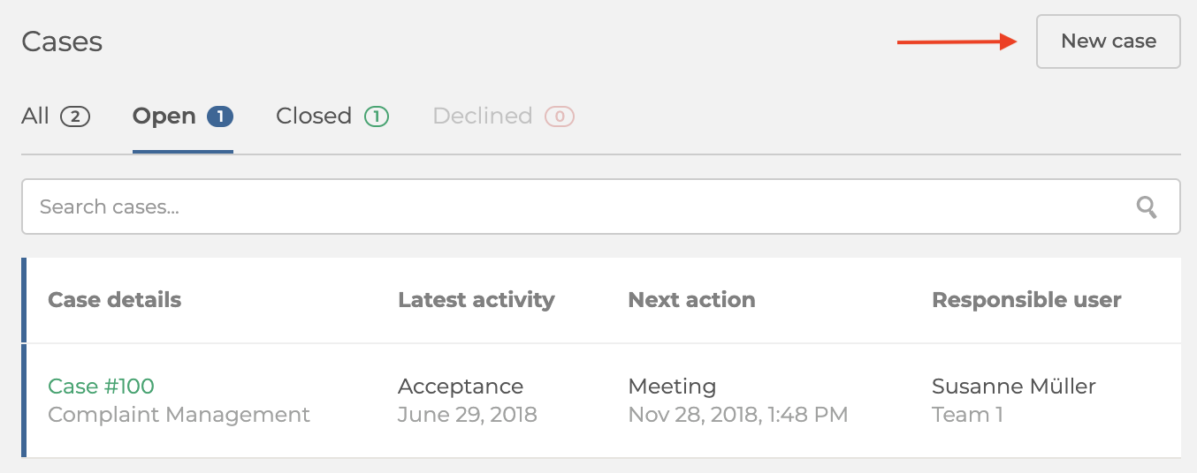Select the Meeting next action cell

tap(672, 387)
